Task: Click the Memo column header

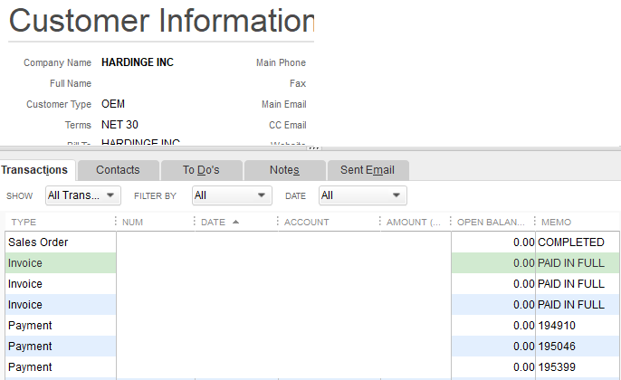Action: click(557, 223)
